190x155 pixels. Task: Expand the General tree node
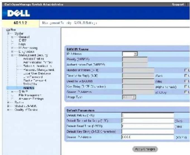12,37
